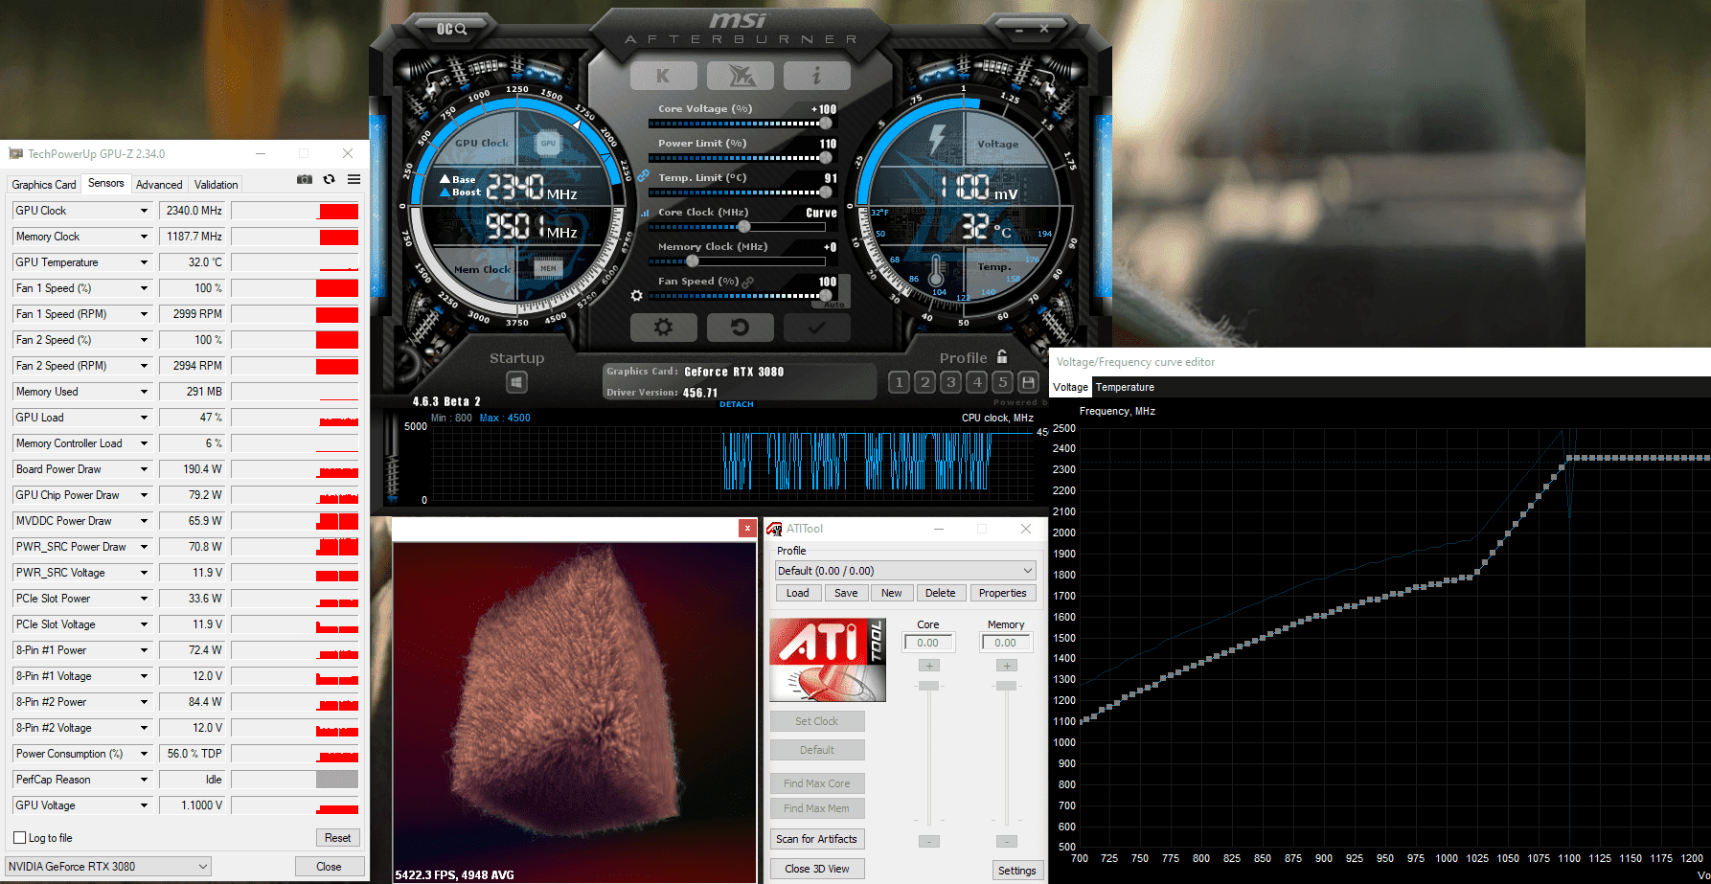
Task: Click the save profile floppy icon
Action: (1028, 382)
